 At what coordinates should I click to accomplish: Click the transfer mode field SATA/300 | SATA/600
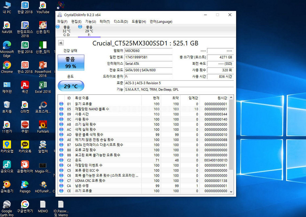[x=148, y=70]
